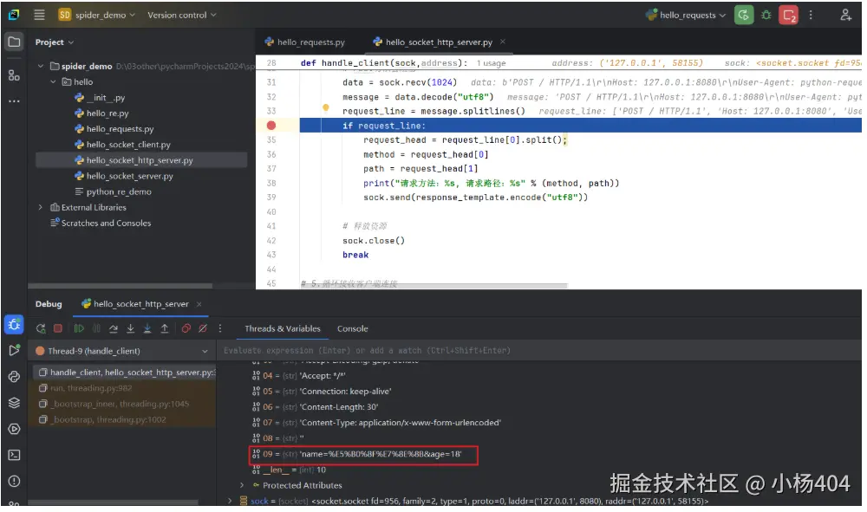Screen dimensions: 867x512
Task: Open the Problems tool window icon
Action: coord(15,481)
